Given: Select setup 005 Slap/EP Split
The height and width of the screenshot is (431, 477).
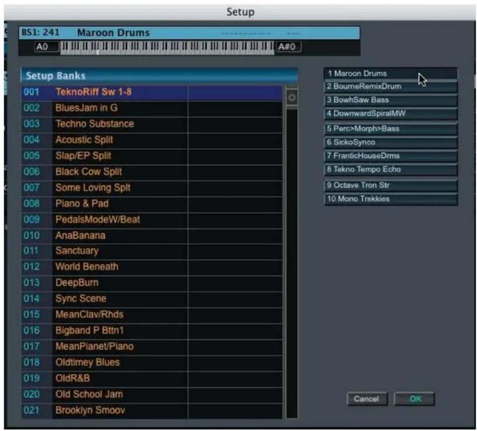Looking at the screenshot, I should coord(151,156).
